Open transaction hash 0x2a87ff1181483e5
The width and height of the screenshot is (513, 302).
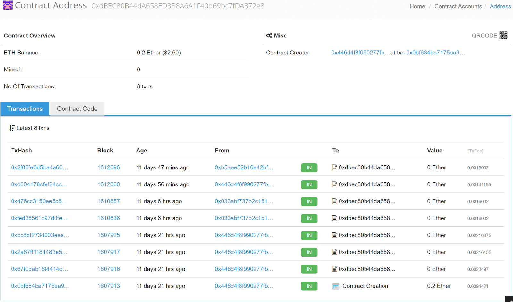[x=39, y=252]
